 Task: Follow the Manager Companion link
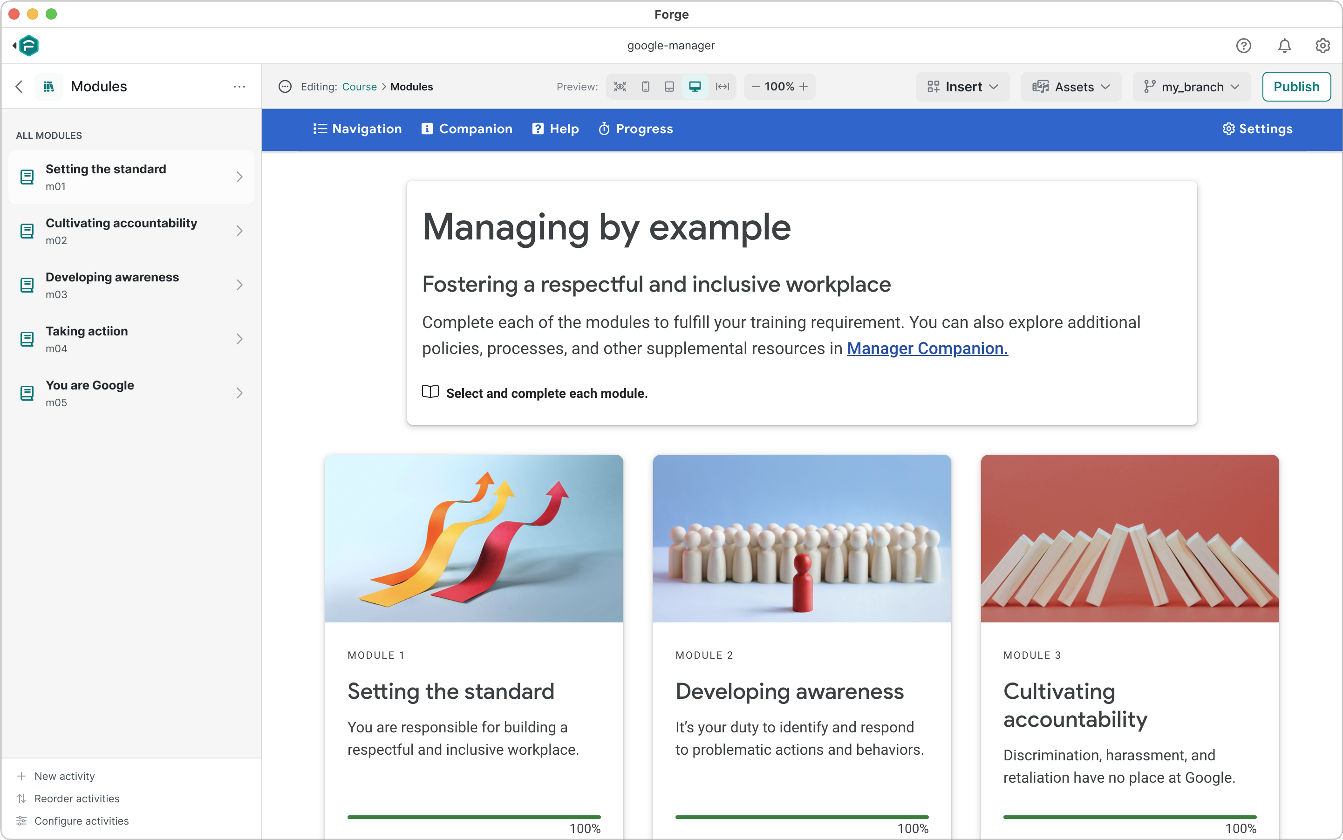point(927,348)
